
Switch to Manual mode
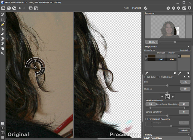(x=136, y=8)
